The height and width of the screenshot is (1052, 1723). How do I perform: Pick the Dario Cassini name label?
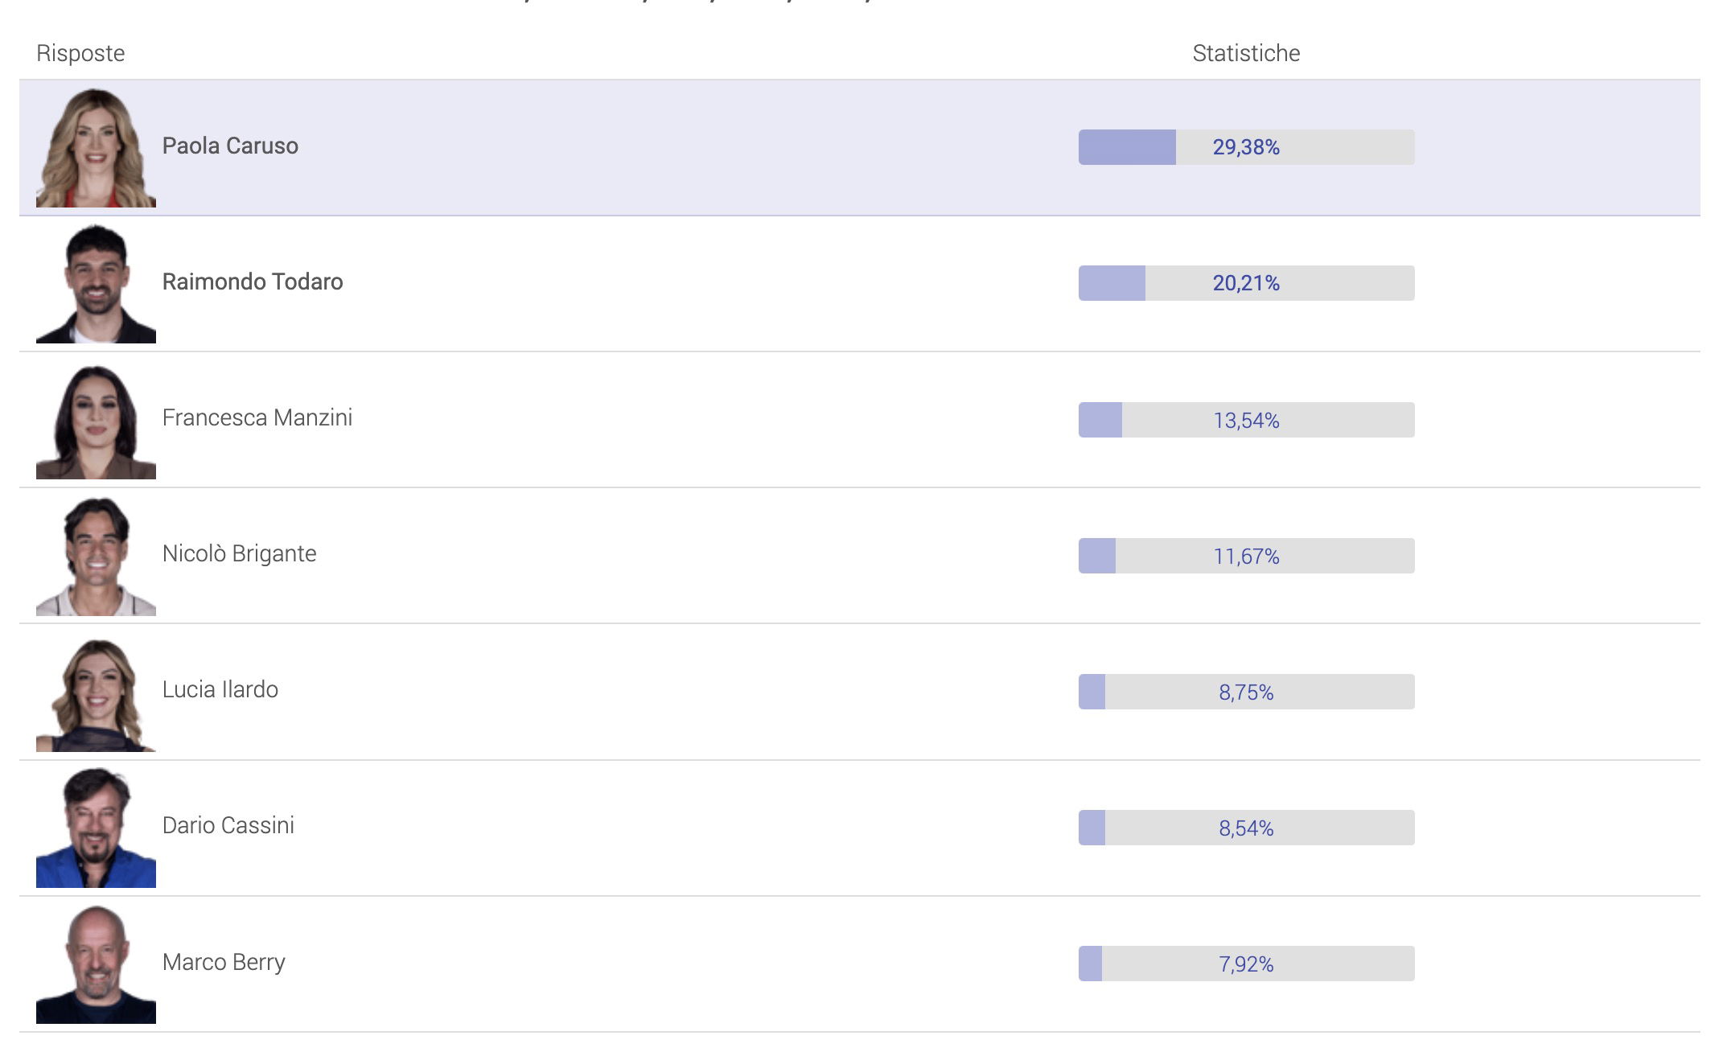[228, 825]
